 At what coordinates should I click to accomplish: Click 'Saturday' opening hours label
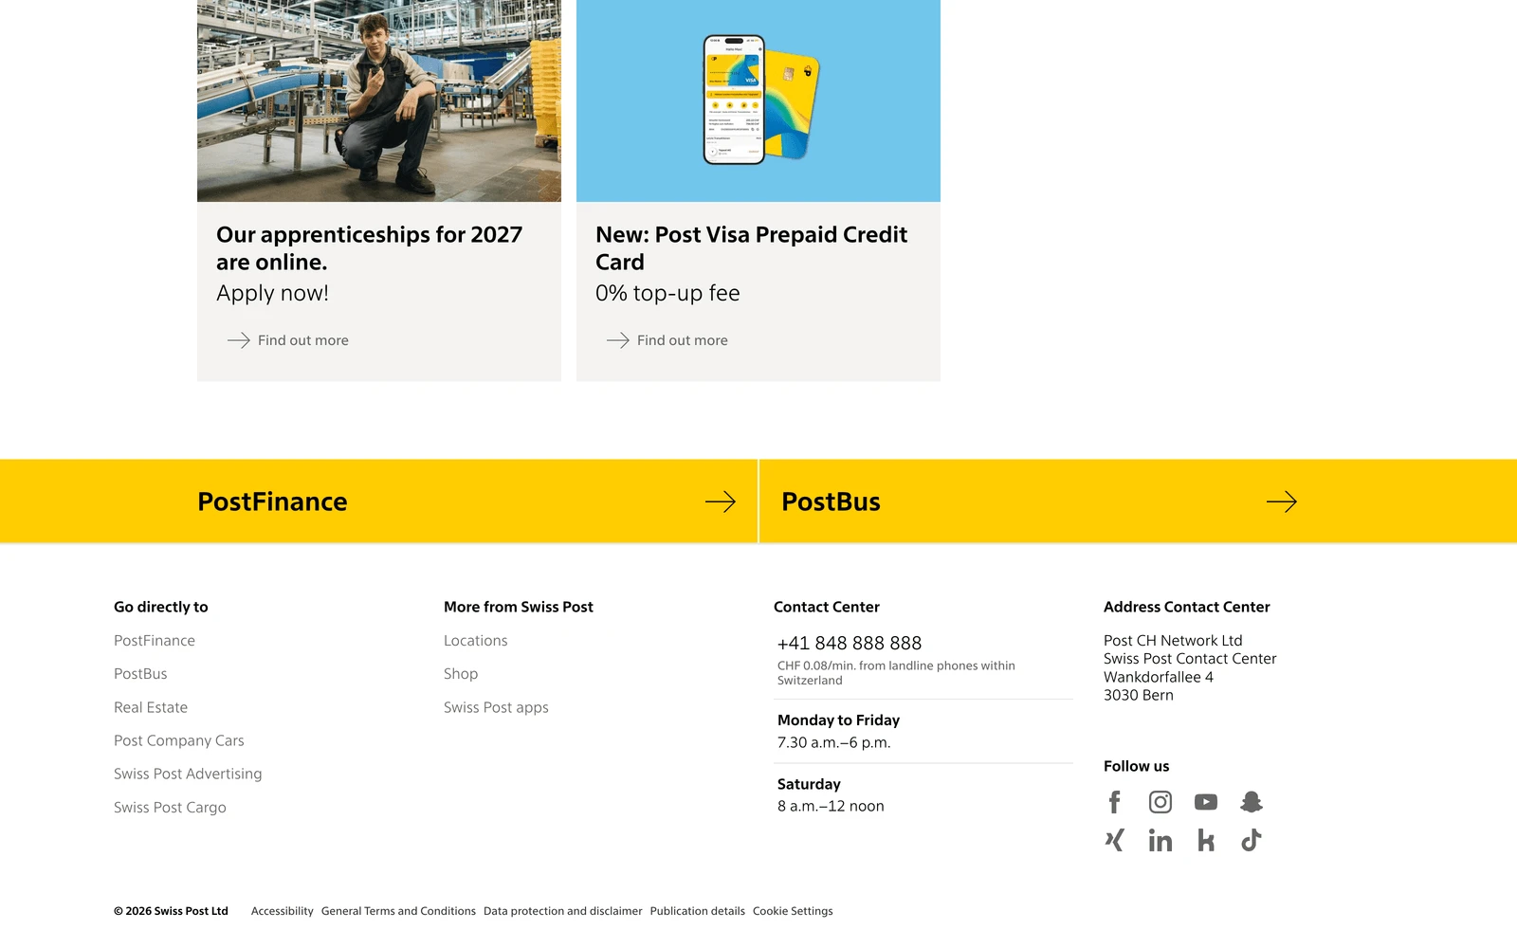point(809,784)
